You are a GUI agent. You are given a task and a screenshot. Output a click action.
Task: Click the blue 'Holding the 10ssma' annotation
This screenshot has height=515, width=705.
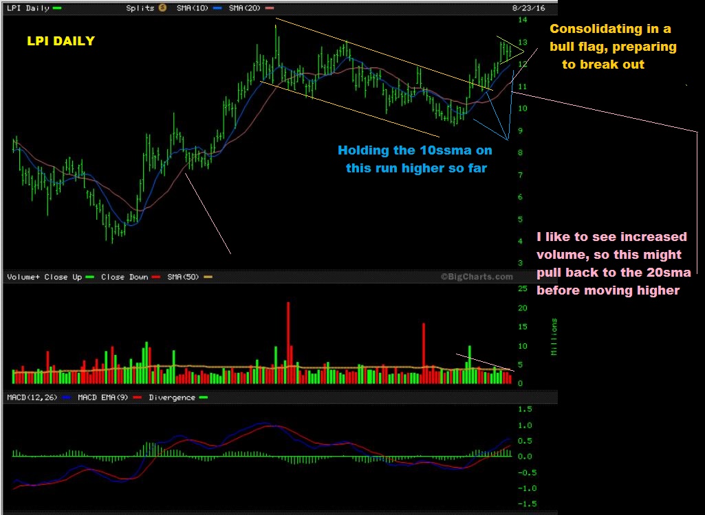415,159
